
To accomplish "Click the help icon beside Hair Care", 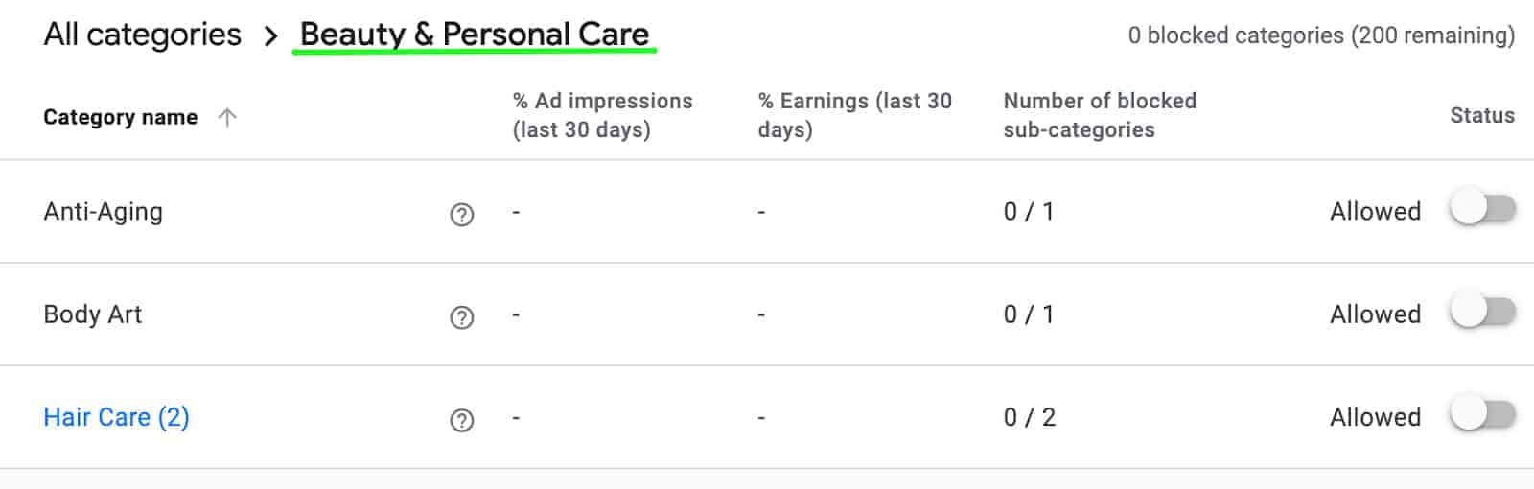I will click(x=462, y=420).
